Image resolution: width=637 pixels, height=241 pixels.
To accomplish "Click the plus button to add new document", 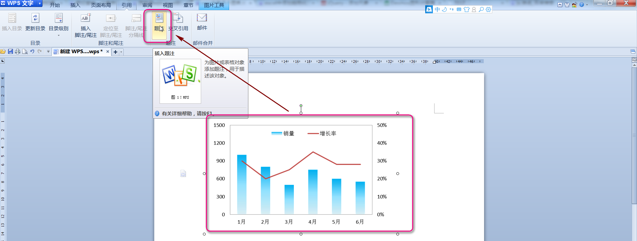I will (x=115, y=52).
